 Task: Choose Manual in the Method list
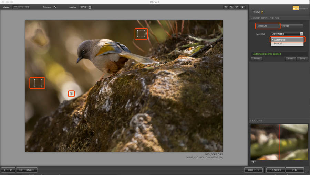287,44
